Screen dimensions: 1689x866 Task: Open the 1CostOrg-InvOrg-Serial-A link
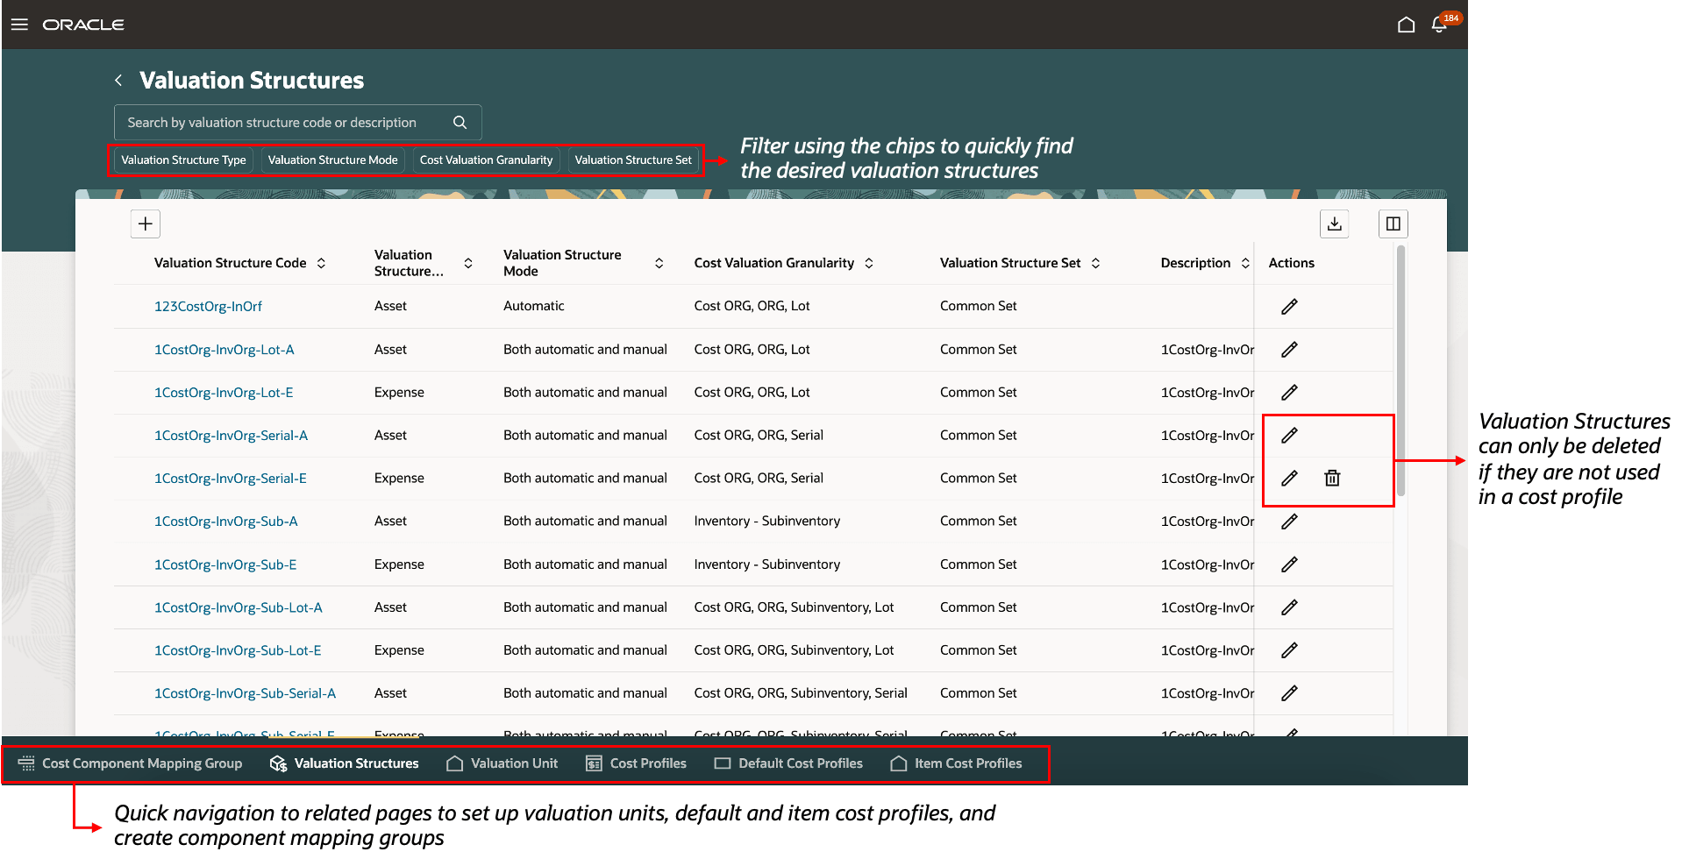(231, 436)
